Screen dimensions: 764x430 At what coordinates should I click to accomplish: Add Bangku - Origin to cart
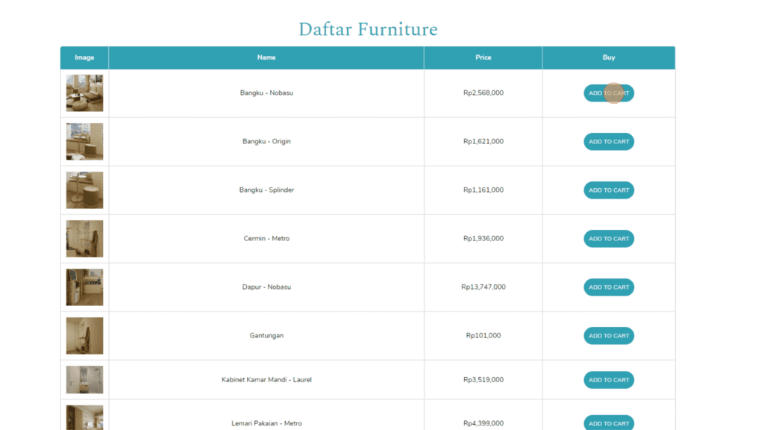(608, 142)
